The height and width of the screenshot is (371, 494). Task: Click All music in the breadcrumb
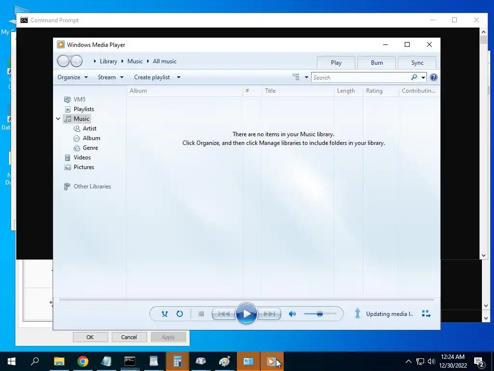[165, 61]
